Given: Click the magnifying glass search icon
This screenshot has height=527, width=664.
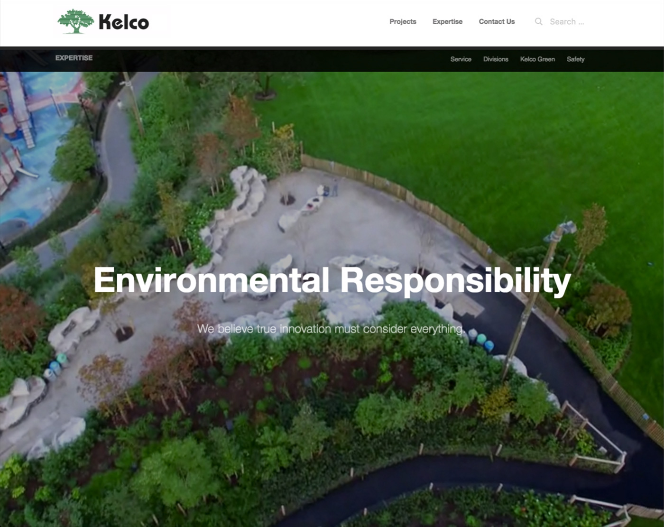Looking at the screenshot, I should 538,21.
